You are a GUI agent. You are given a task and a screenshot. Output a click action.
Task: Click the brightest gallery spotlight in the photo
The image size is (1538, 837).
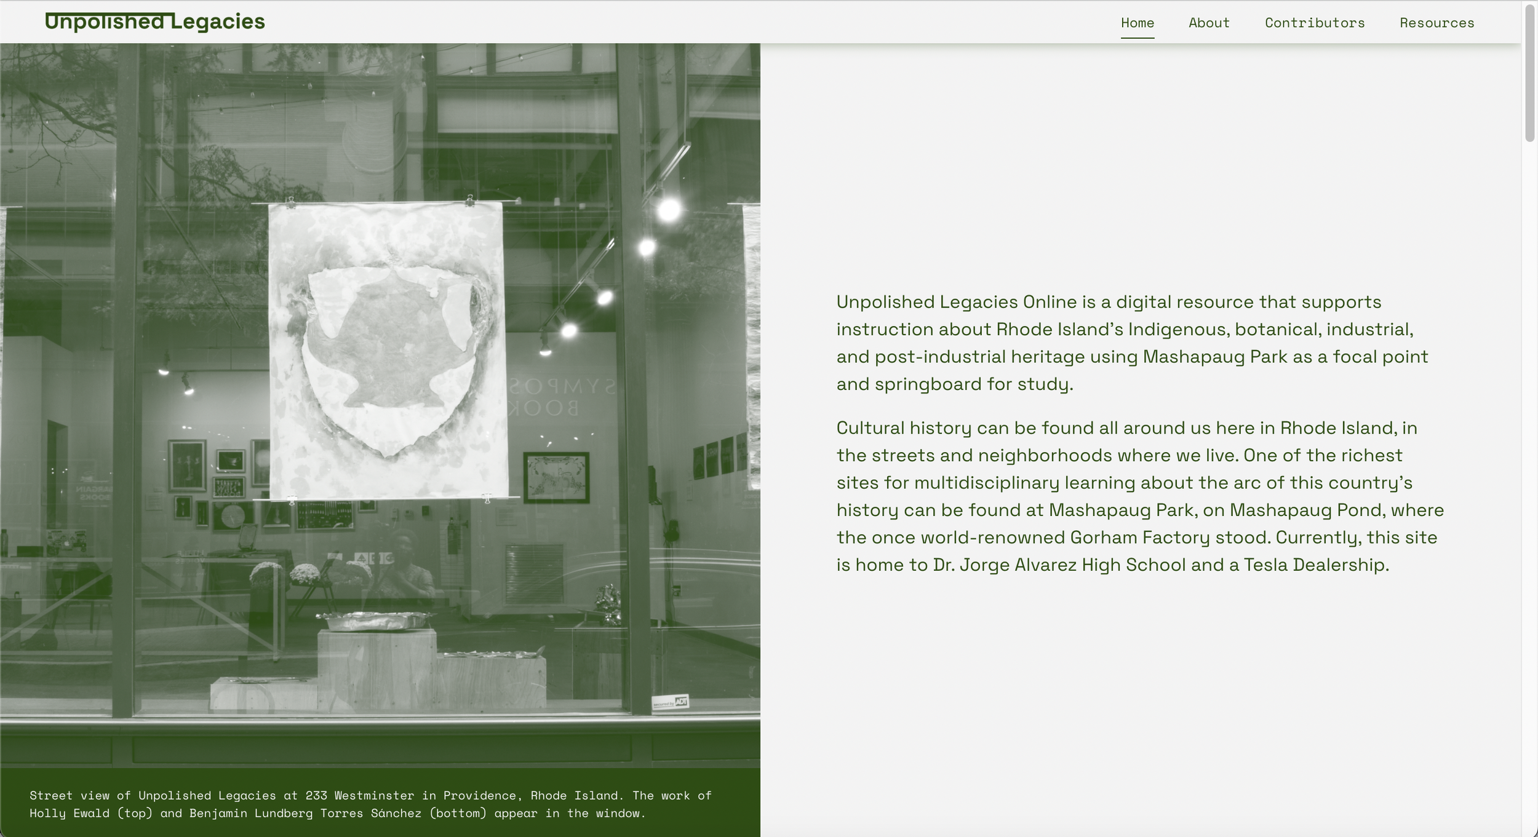point(669,210)
